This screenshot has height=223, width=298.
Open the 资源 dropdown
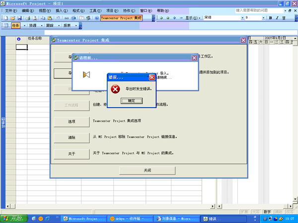pos(36,25)
